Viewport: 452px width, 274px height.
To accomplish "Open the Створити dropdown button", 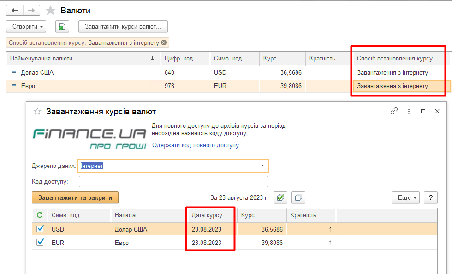I will click(27, 27).
